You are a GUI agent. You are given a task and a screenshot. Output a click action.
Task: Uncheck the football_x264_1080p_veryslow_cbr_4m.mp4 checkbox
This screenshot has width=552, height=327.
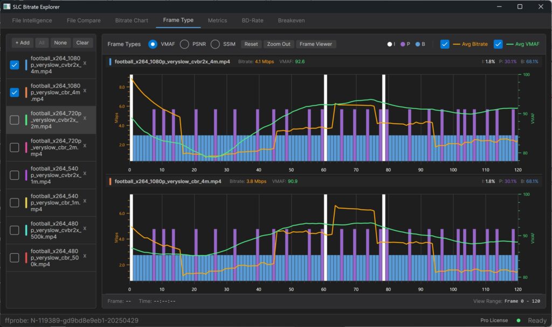(x=15, y=93)
